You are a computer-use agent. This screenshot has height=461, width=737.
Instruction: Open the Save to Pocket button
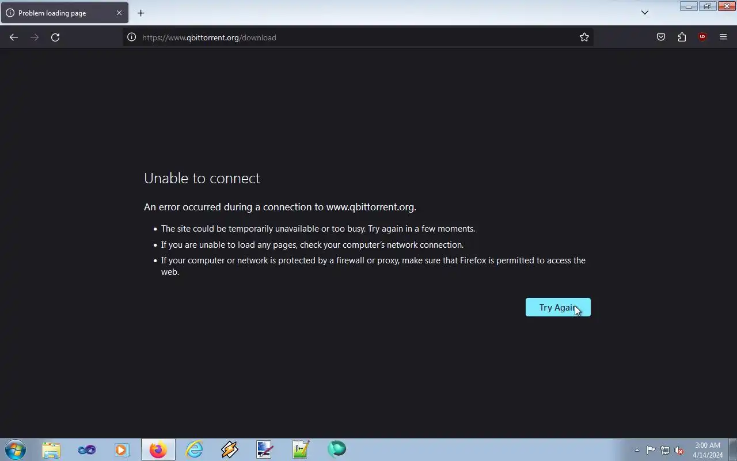coord(661,37)
